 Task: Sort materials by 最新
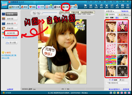(x=112, y=18)
